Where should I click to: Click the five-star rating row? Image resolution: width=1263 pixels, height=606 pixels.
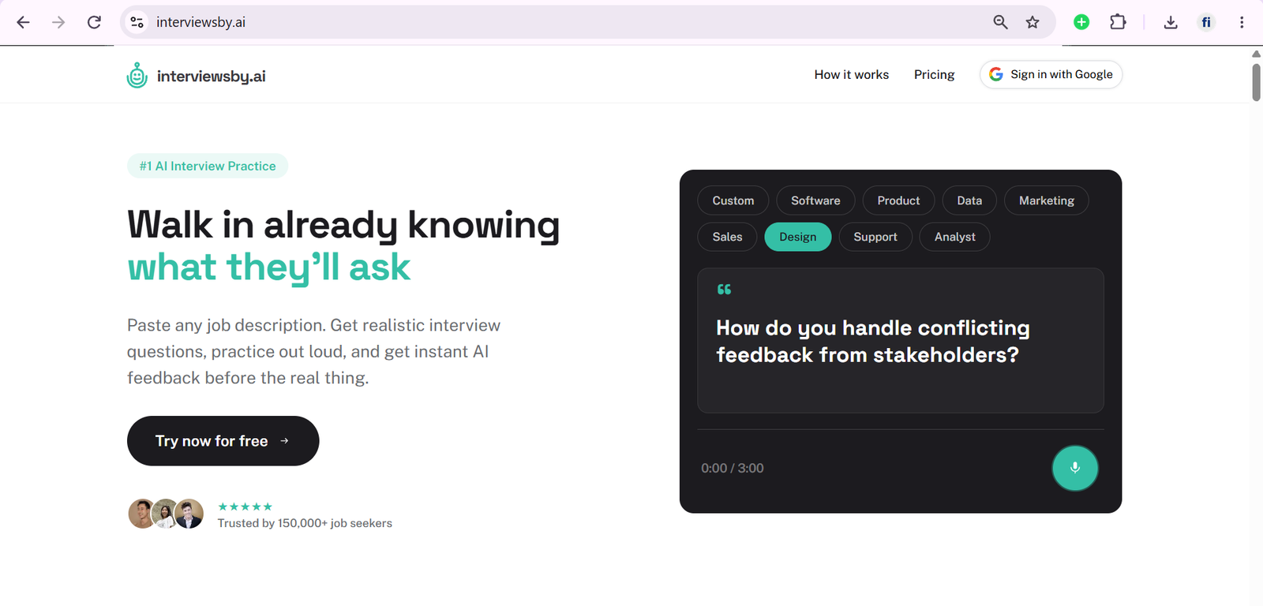point(245,507)
